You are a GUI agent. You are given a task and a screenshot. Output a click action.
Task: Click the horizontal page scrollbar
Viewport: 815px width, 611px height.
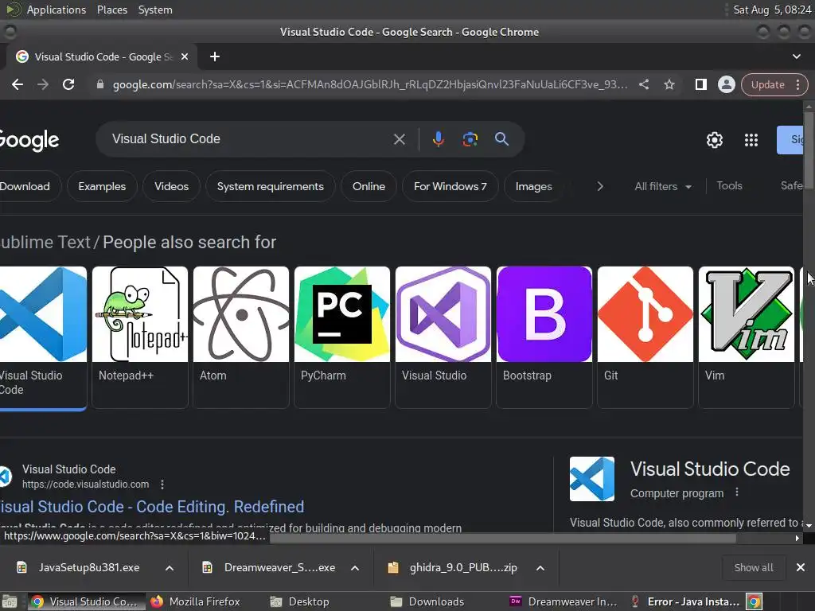coord(502,539)
